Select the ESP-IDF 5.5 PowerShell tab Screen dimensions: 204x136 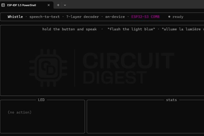[x=26, y=5]
